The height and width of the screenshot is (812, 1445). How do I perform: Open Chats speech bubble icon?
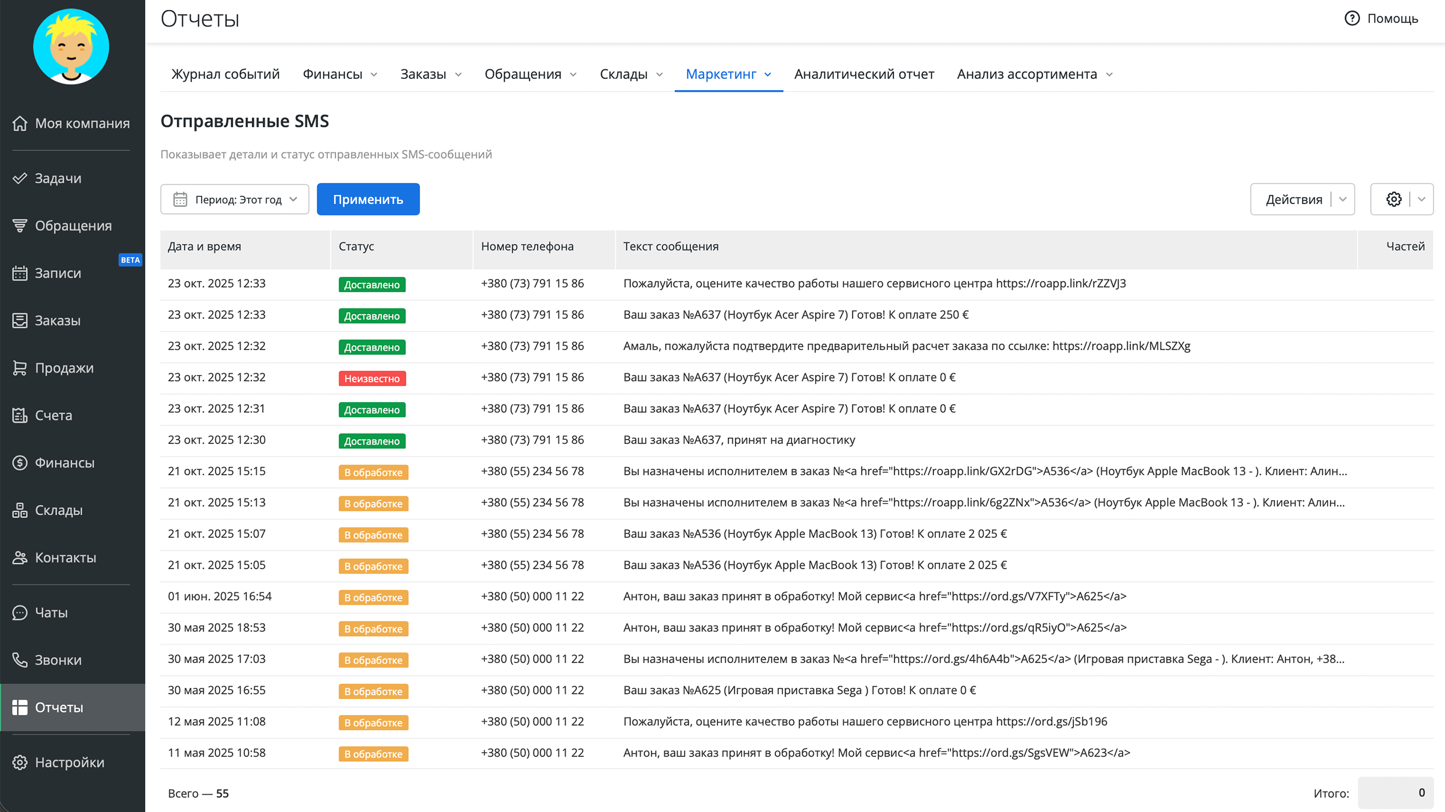[20, 612]
